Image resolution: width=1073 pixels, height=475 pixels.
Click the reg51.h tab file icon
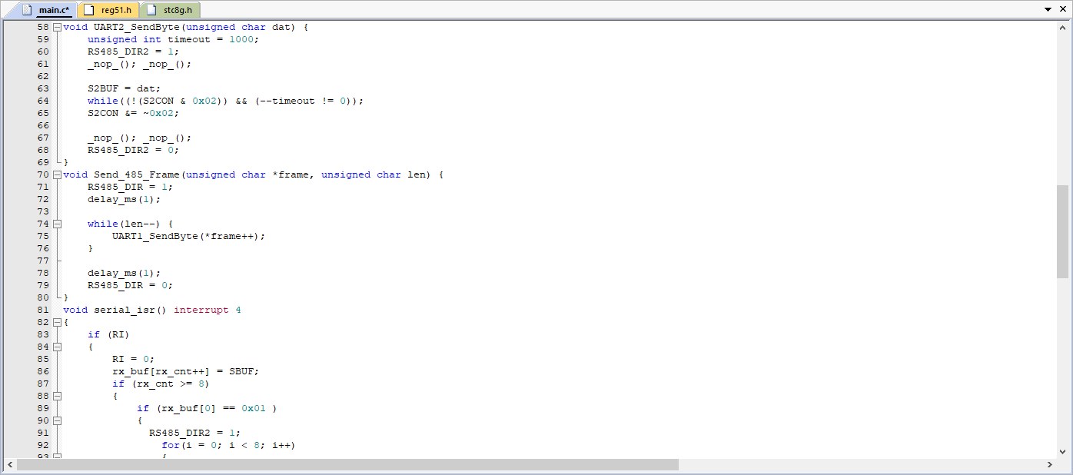click(88, 10)
